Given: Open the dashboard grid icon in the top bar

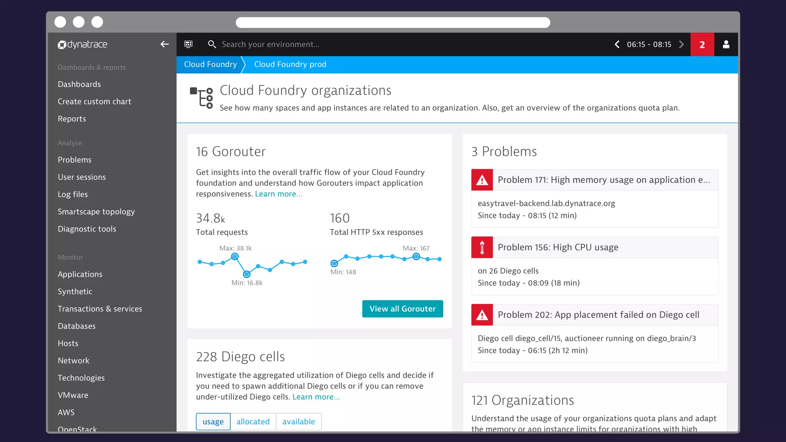Looking at the screenshot, I should pos(188,45).
